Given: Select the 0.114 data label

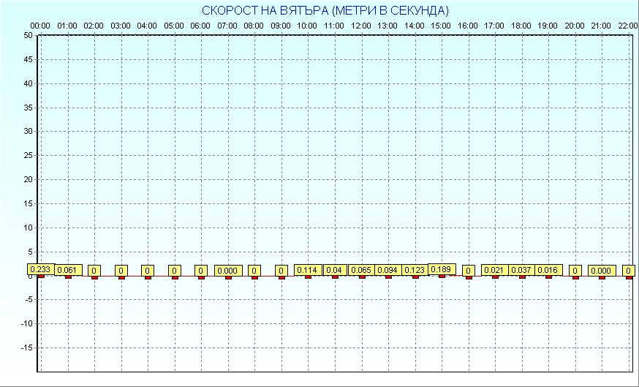Looking at the screenshot, I should [308, 270].
